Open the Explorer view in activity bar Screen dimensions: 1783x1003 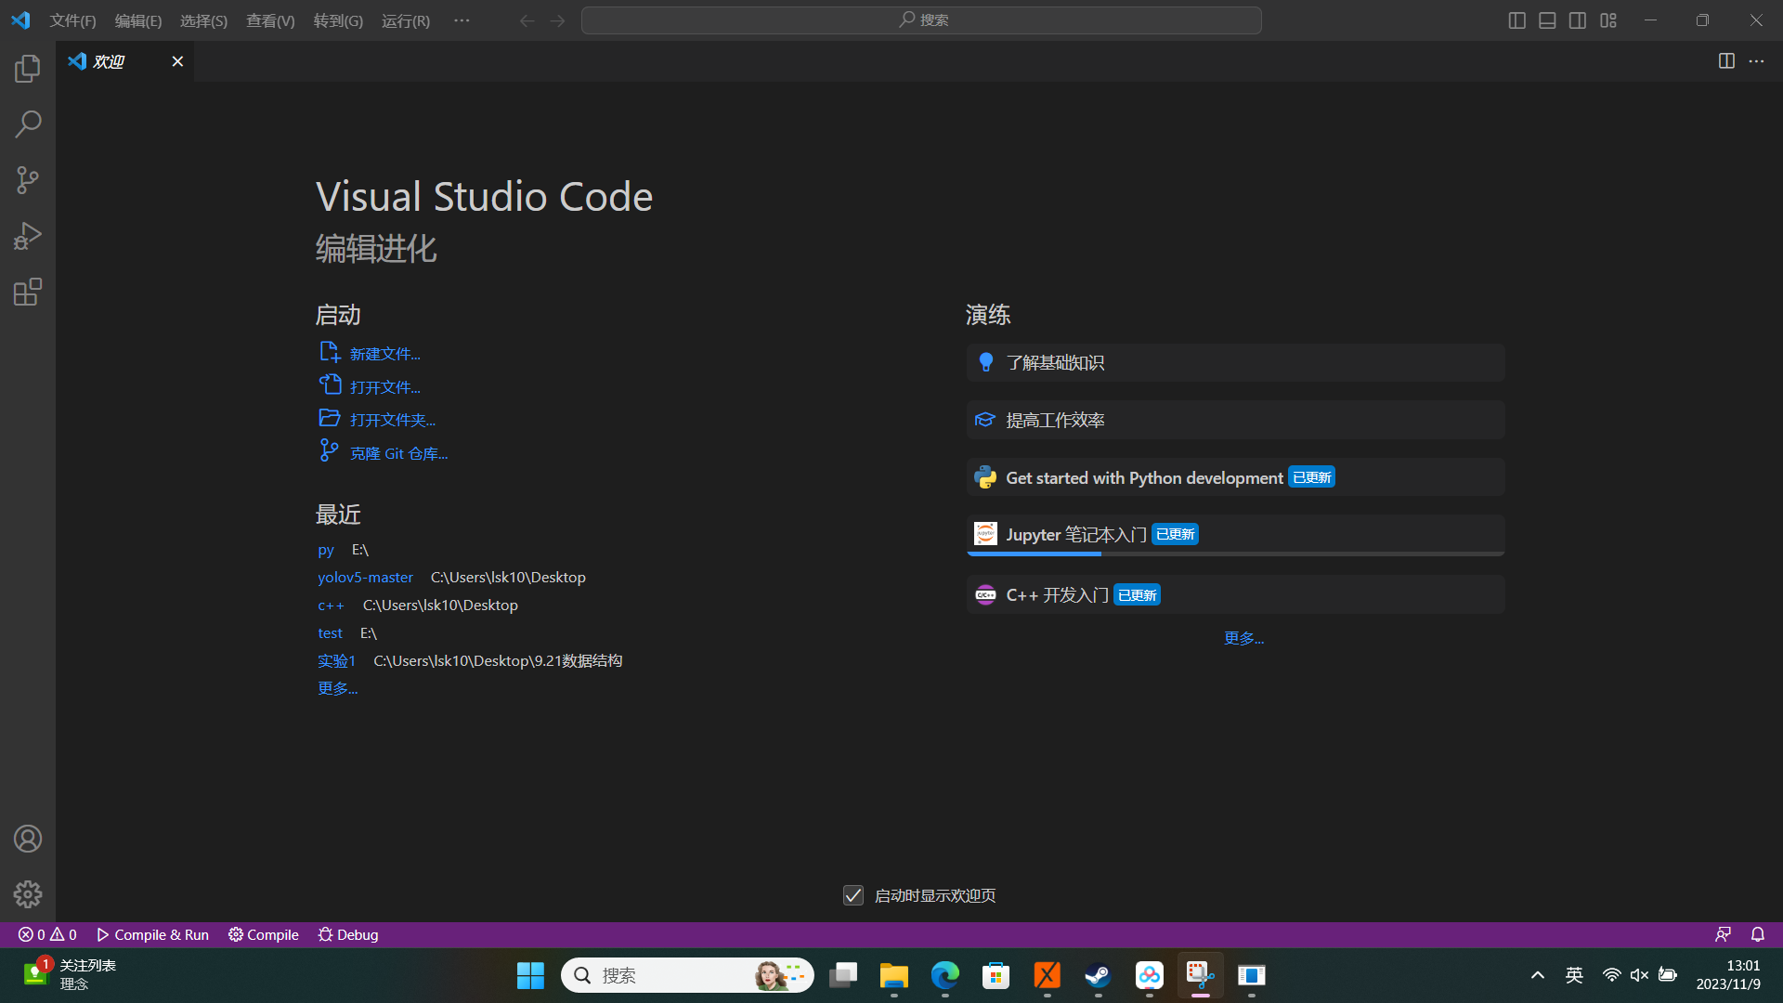28,68
